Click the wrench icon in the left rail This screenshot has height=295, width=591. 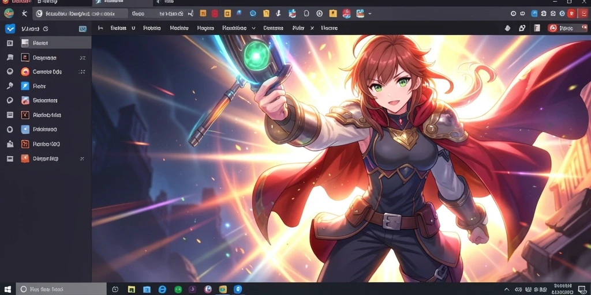(x=10, y=86)
